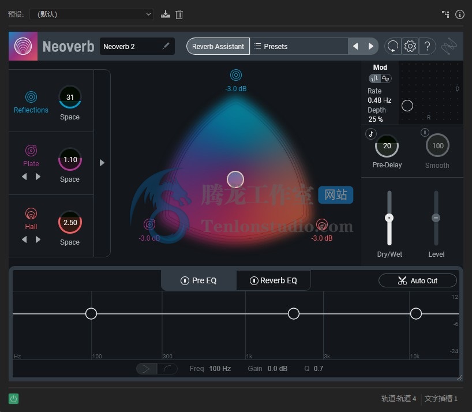Open Neoverb settings gear
This screenshot has height=412, width=472.
pos(410,46)
